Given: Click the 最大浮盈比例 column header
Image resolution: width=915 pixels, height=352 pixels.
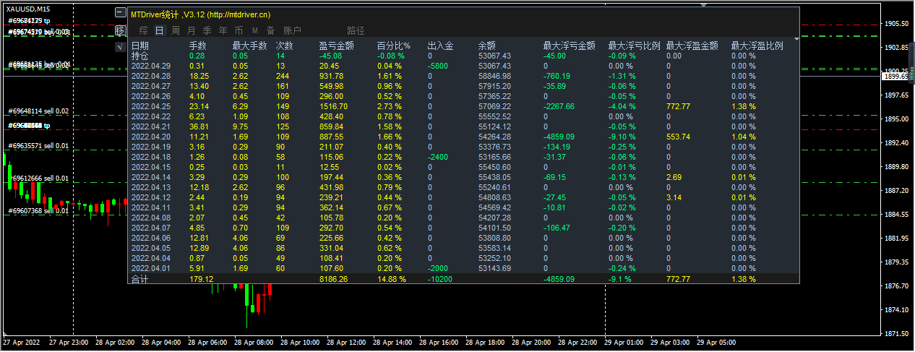Looking at the screenshot, I should (757, 46).
